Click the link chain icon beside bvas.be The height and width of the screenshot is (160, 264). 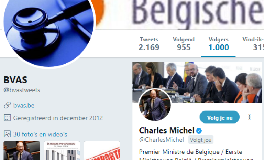[x=8, y=105]
